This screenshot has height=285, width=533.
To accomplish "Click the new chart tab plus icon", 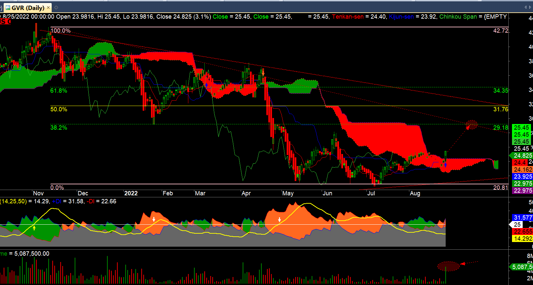I will coord(56,7).
